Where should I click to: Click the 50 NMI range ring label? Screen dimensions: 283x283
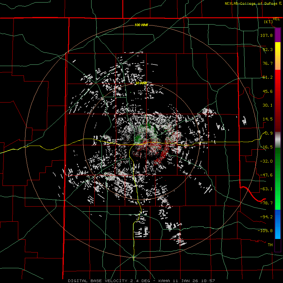click(141, 83)
